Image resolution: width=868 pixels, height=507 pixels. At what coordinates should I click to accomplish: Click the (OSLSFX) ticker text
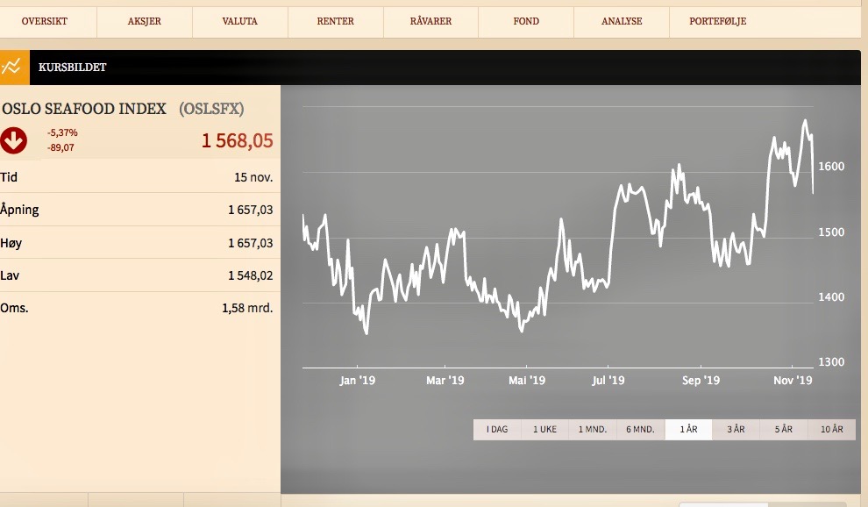click(x=211, y=109)
